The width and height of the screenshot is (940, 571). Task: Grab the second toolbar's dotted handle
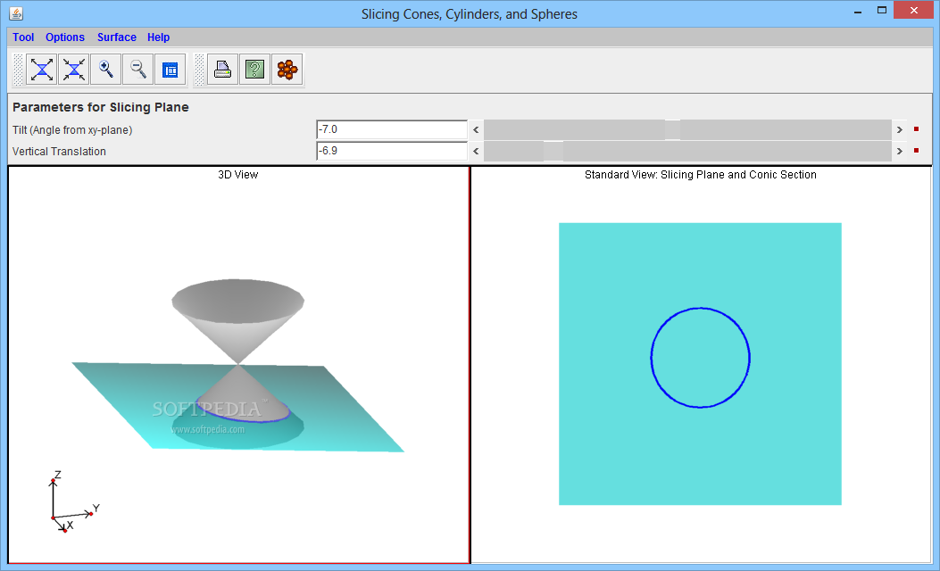point(199,70)
